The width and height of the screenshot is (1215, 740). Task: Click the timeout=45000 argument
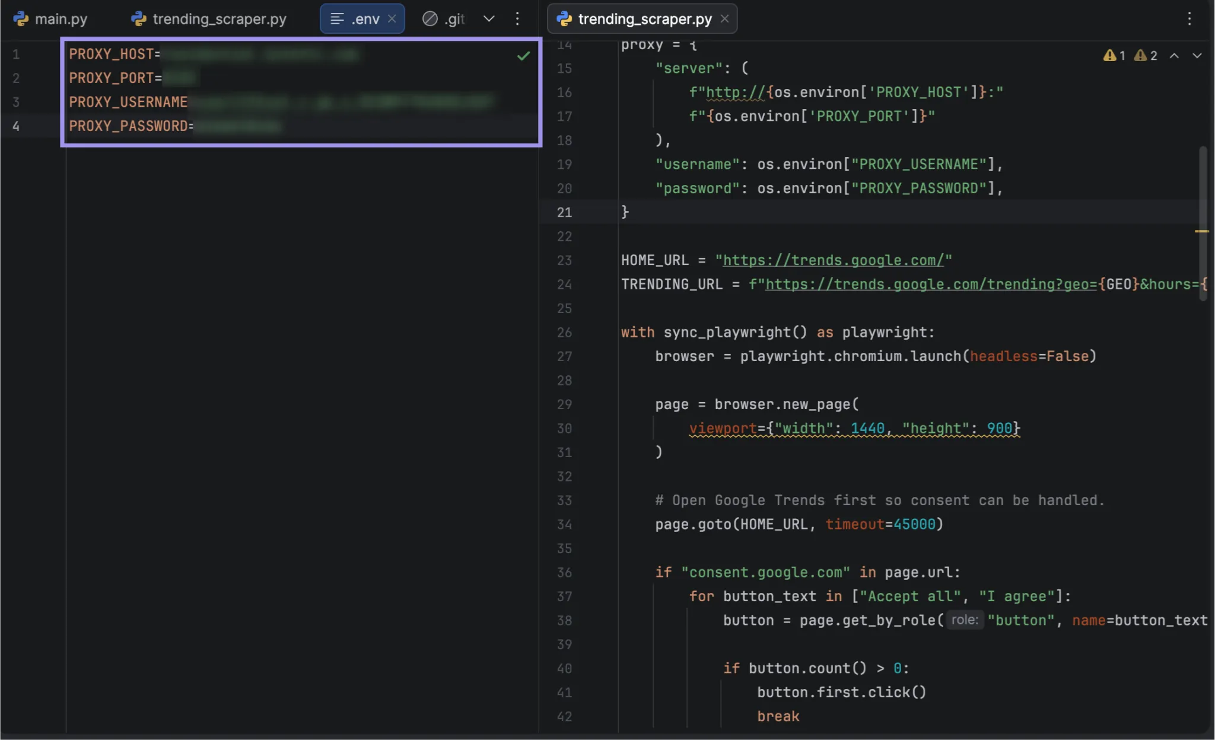[x=880, y=524]
